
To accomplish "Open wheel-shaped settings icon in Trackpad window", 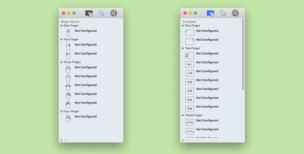I will pos(235,13).
